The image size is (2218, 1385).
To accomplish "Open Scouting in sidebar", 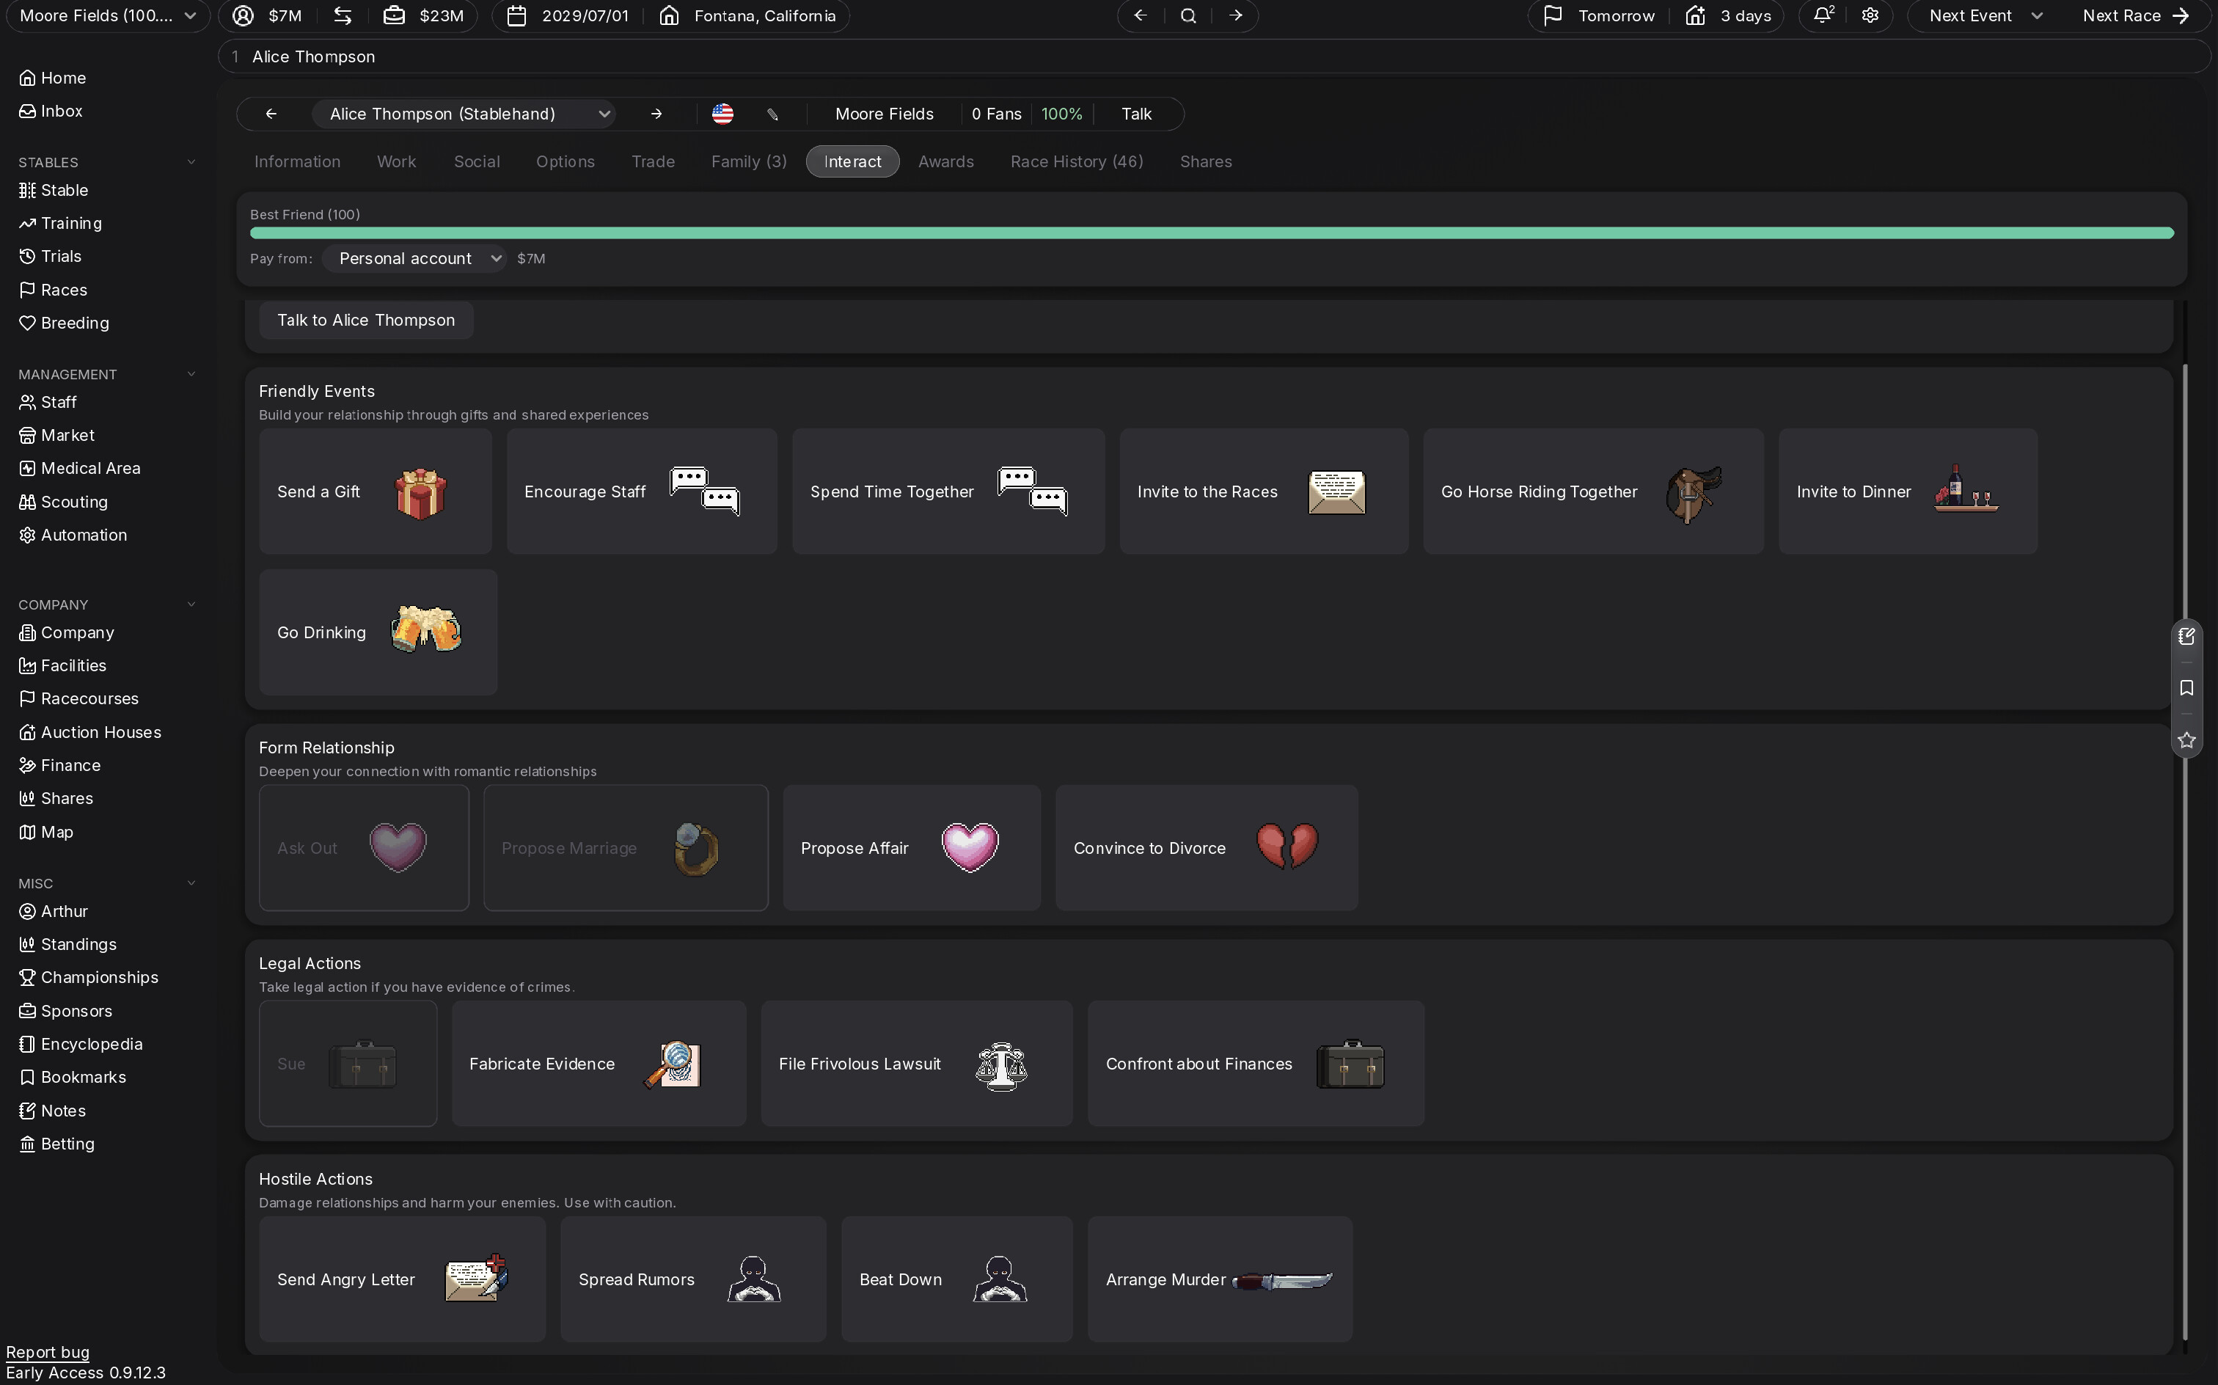I will (x=63, y=502).
